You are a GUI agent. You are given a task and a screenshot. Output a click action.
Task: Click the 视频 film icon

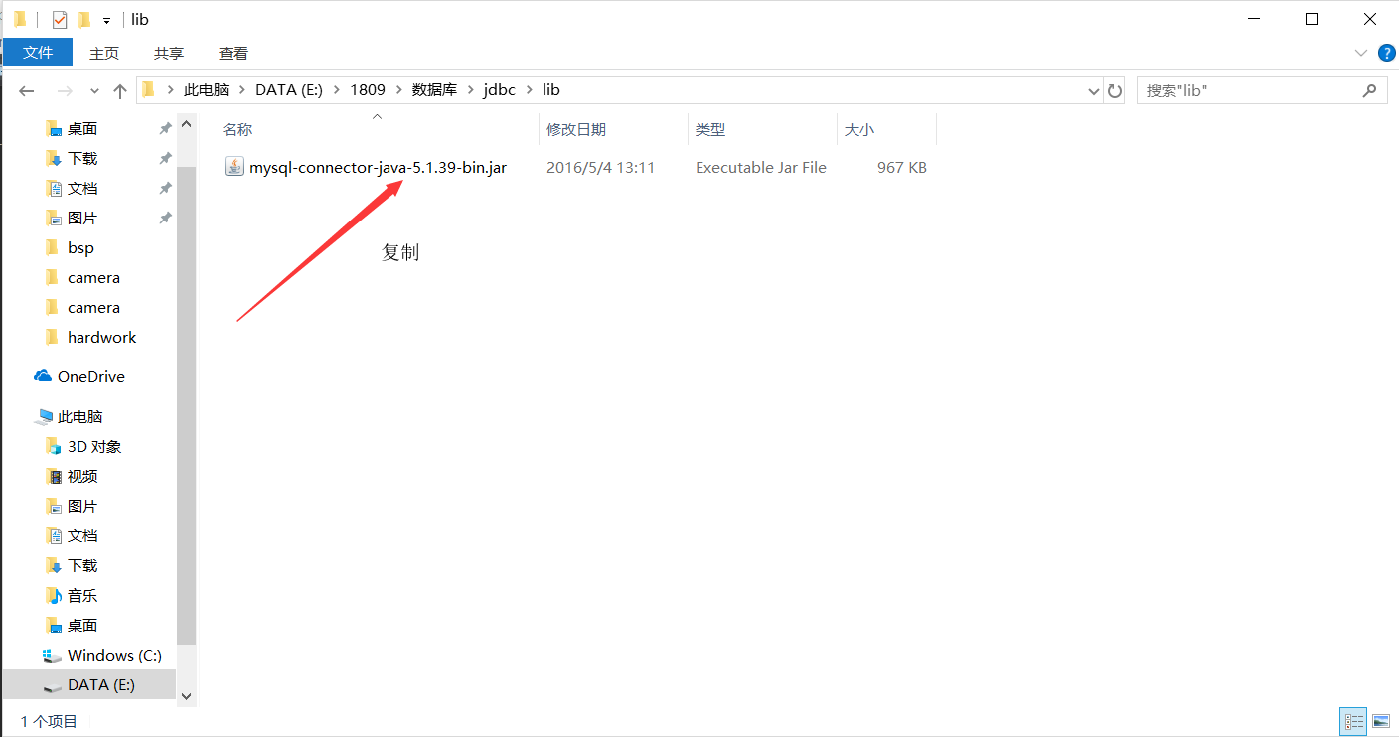[x=54, y=477]
